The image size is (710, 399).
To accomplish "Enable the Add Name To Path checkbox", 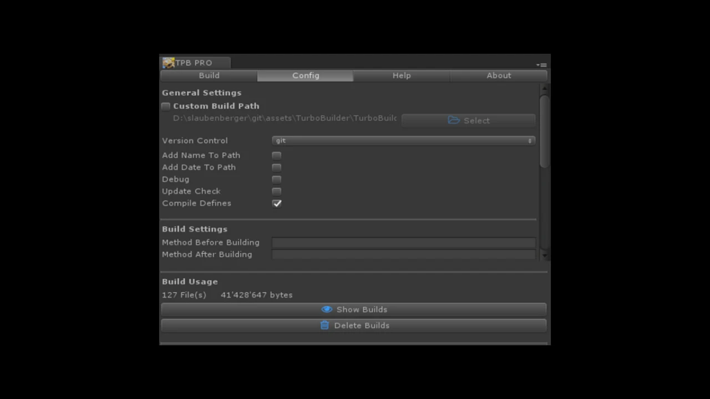I will (x=277, y=156).
